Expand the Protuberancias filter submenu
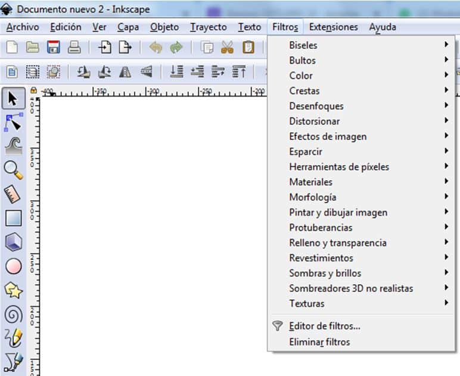The image size is (460, 376). [x=362, y=228]
